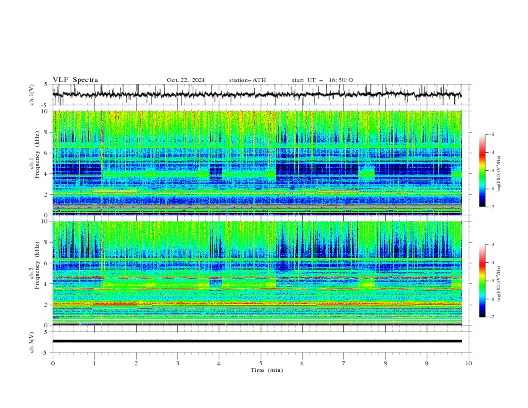Click time axis tick label '0'
Image resolution: width=528 pixels, height=408 pixels.
click(x=53, y=363)
